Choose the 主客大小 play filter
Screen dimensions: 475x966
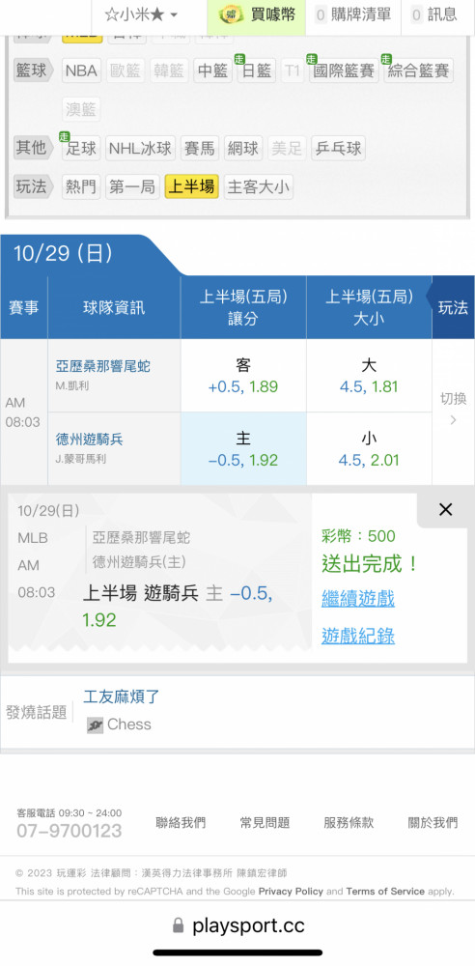point(258,186)
